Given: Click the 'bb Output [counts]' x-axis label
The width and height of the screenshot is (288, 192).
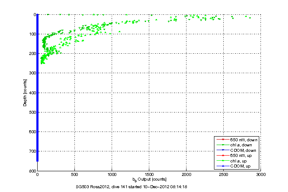Looking at the screenshot, I should (150, 179).
